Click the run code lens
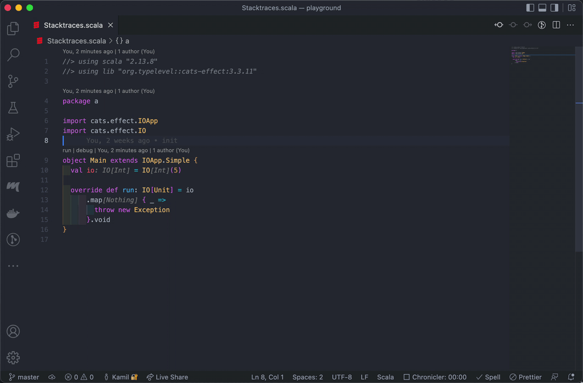Image resolution: width=583 pixels, height=383 pixels. click(66, 150)
